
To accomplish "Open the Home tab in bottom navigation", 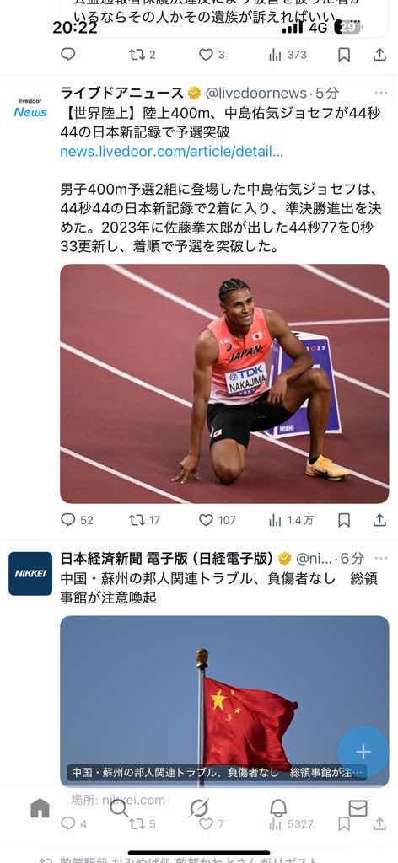I will coord(40,808).
